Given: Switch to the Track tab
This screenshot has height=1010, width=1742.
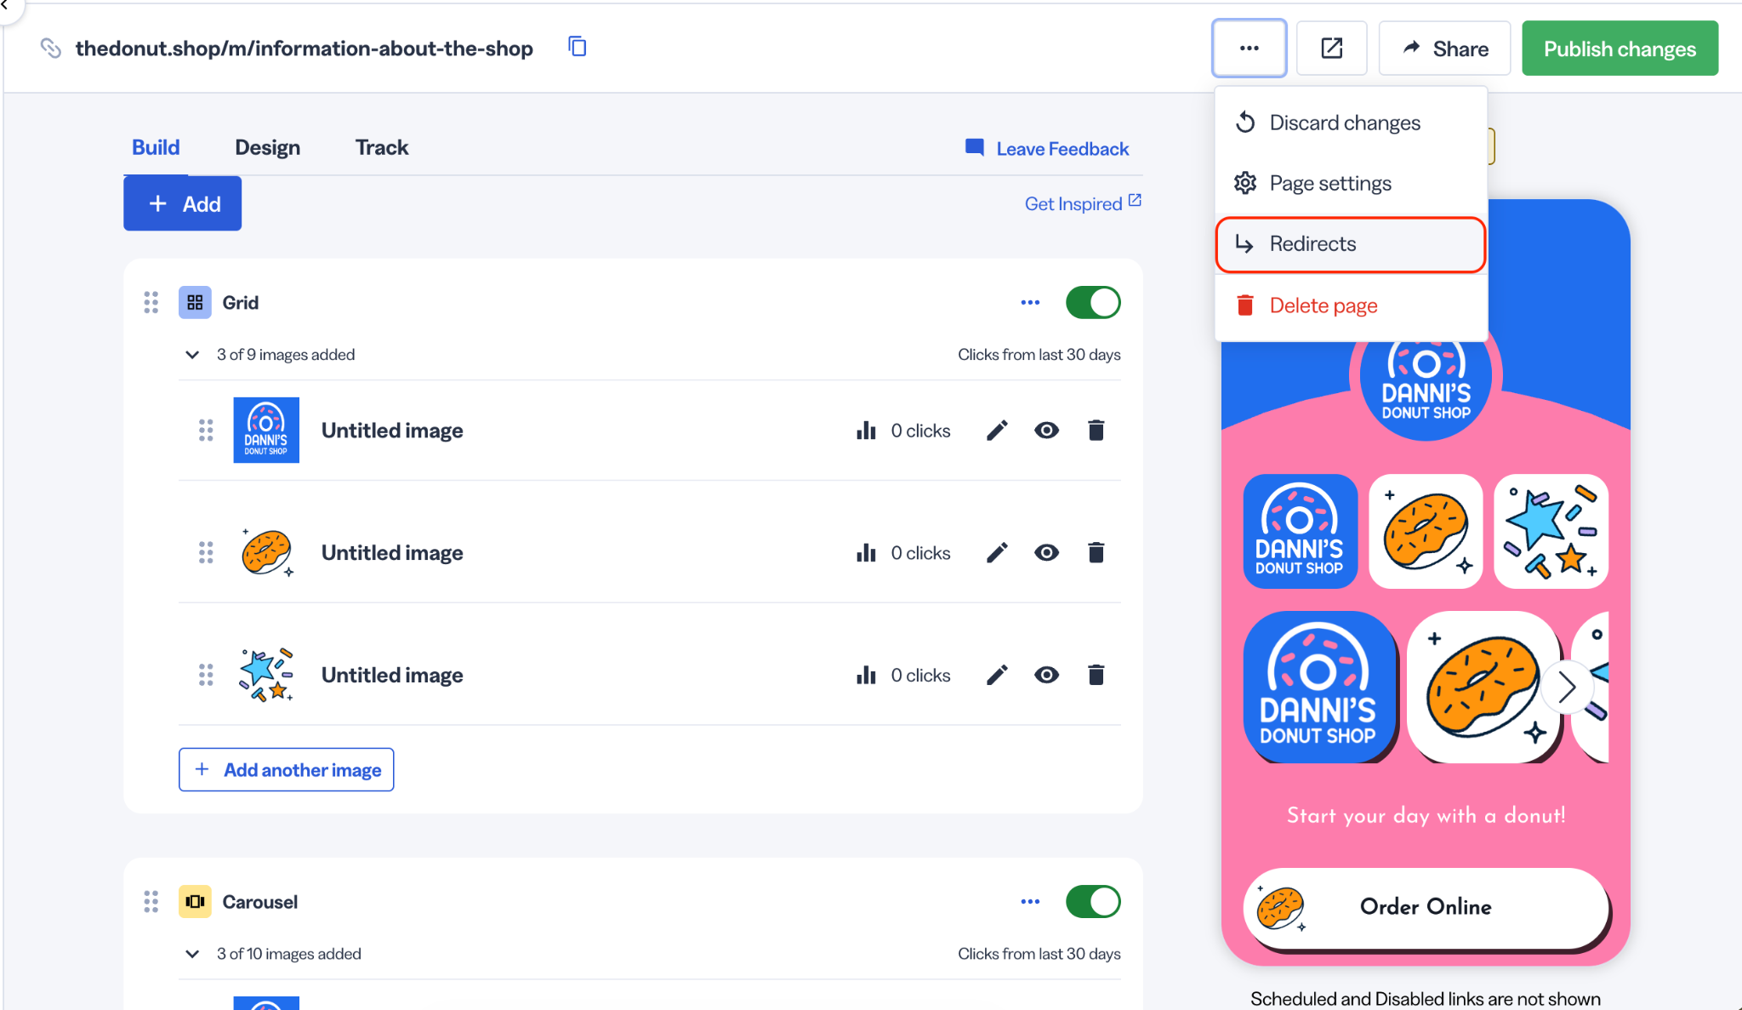Looking at the screenshot, I should [382, 148].
